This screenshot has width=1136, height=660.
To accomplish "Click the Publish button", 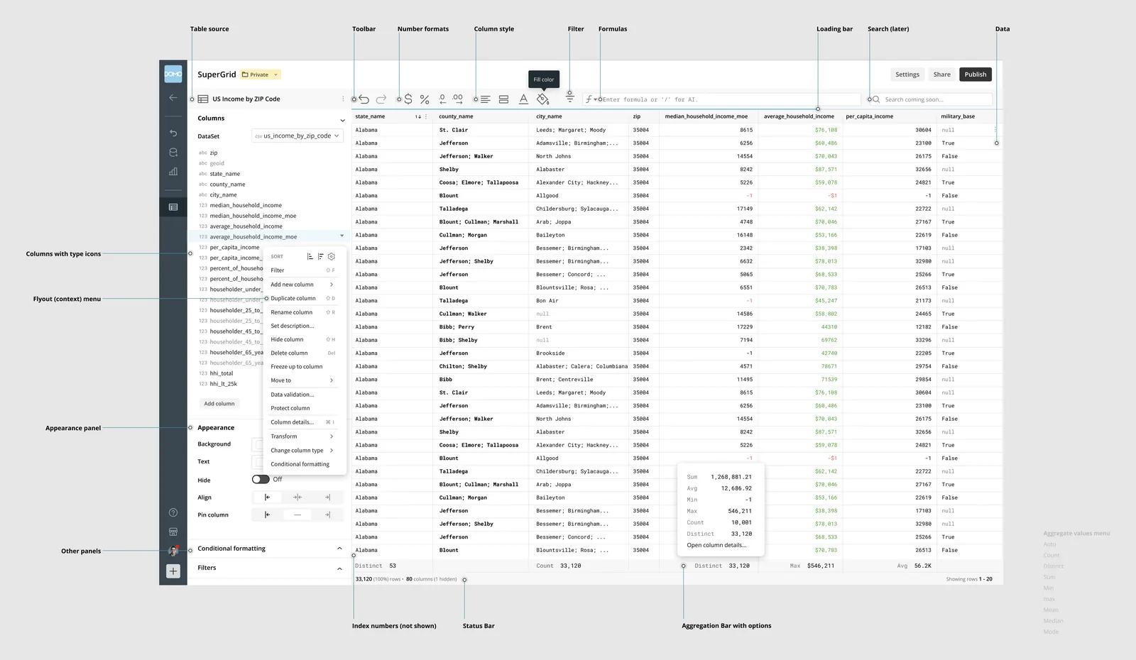I will click(975, 75).
